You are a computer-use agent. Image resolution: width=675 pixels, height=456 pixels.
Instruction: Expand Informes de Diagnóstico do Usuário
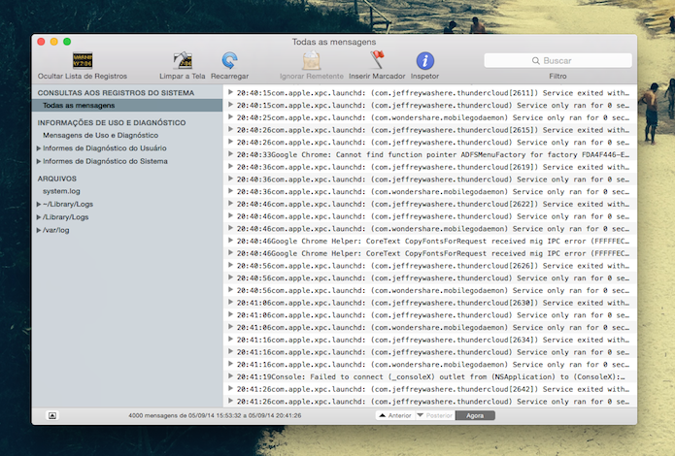coord(39,148)
